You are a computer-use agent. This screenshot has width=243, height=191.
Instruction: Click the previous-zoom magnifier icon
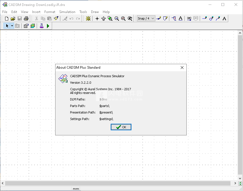click(130, 18)
